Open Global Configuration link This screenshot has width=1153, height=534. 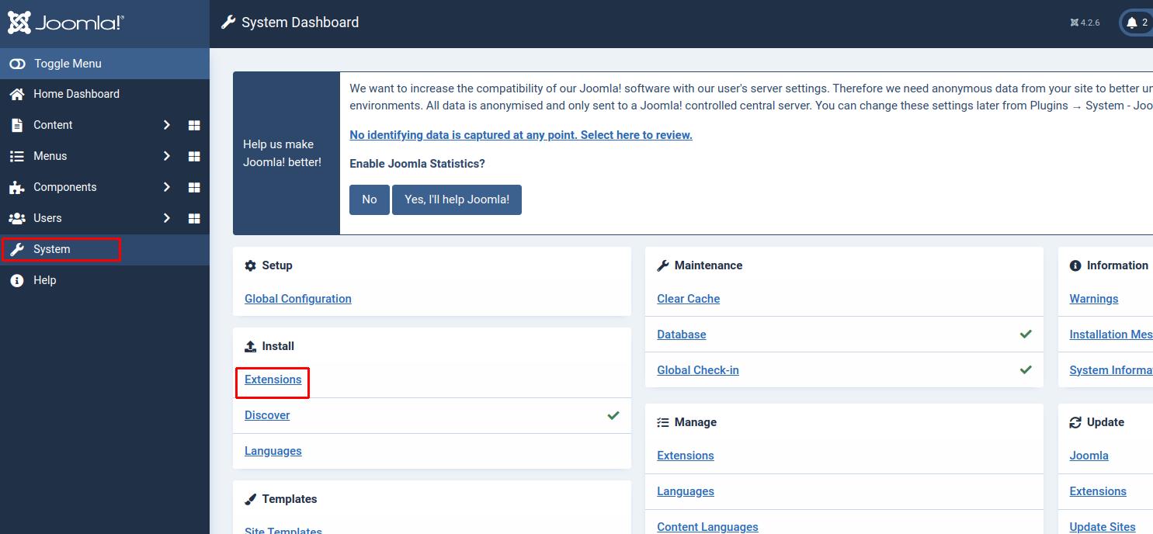click(x=297, y=299)
